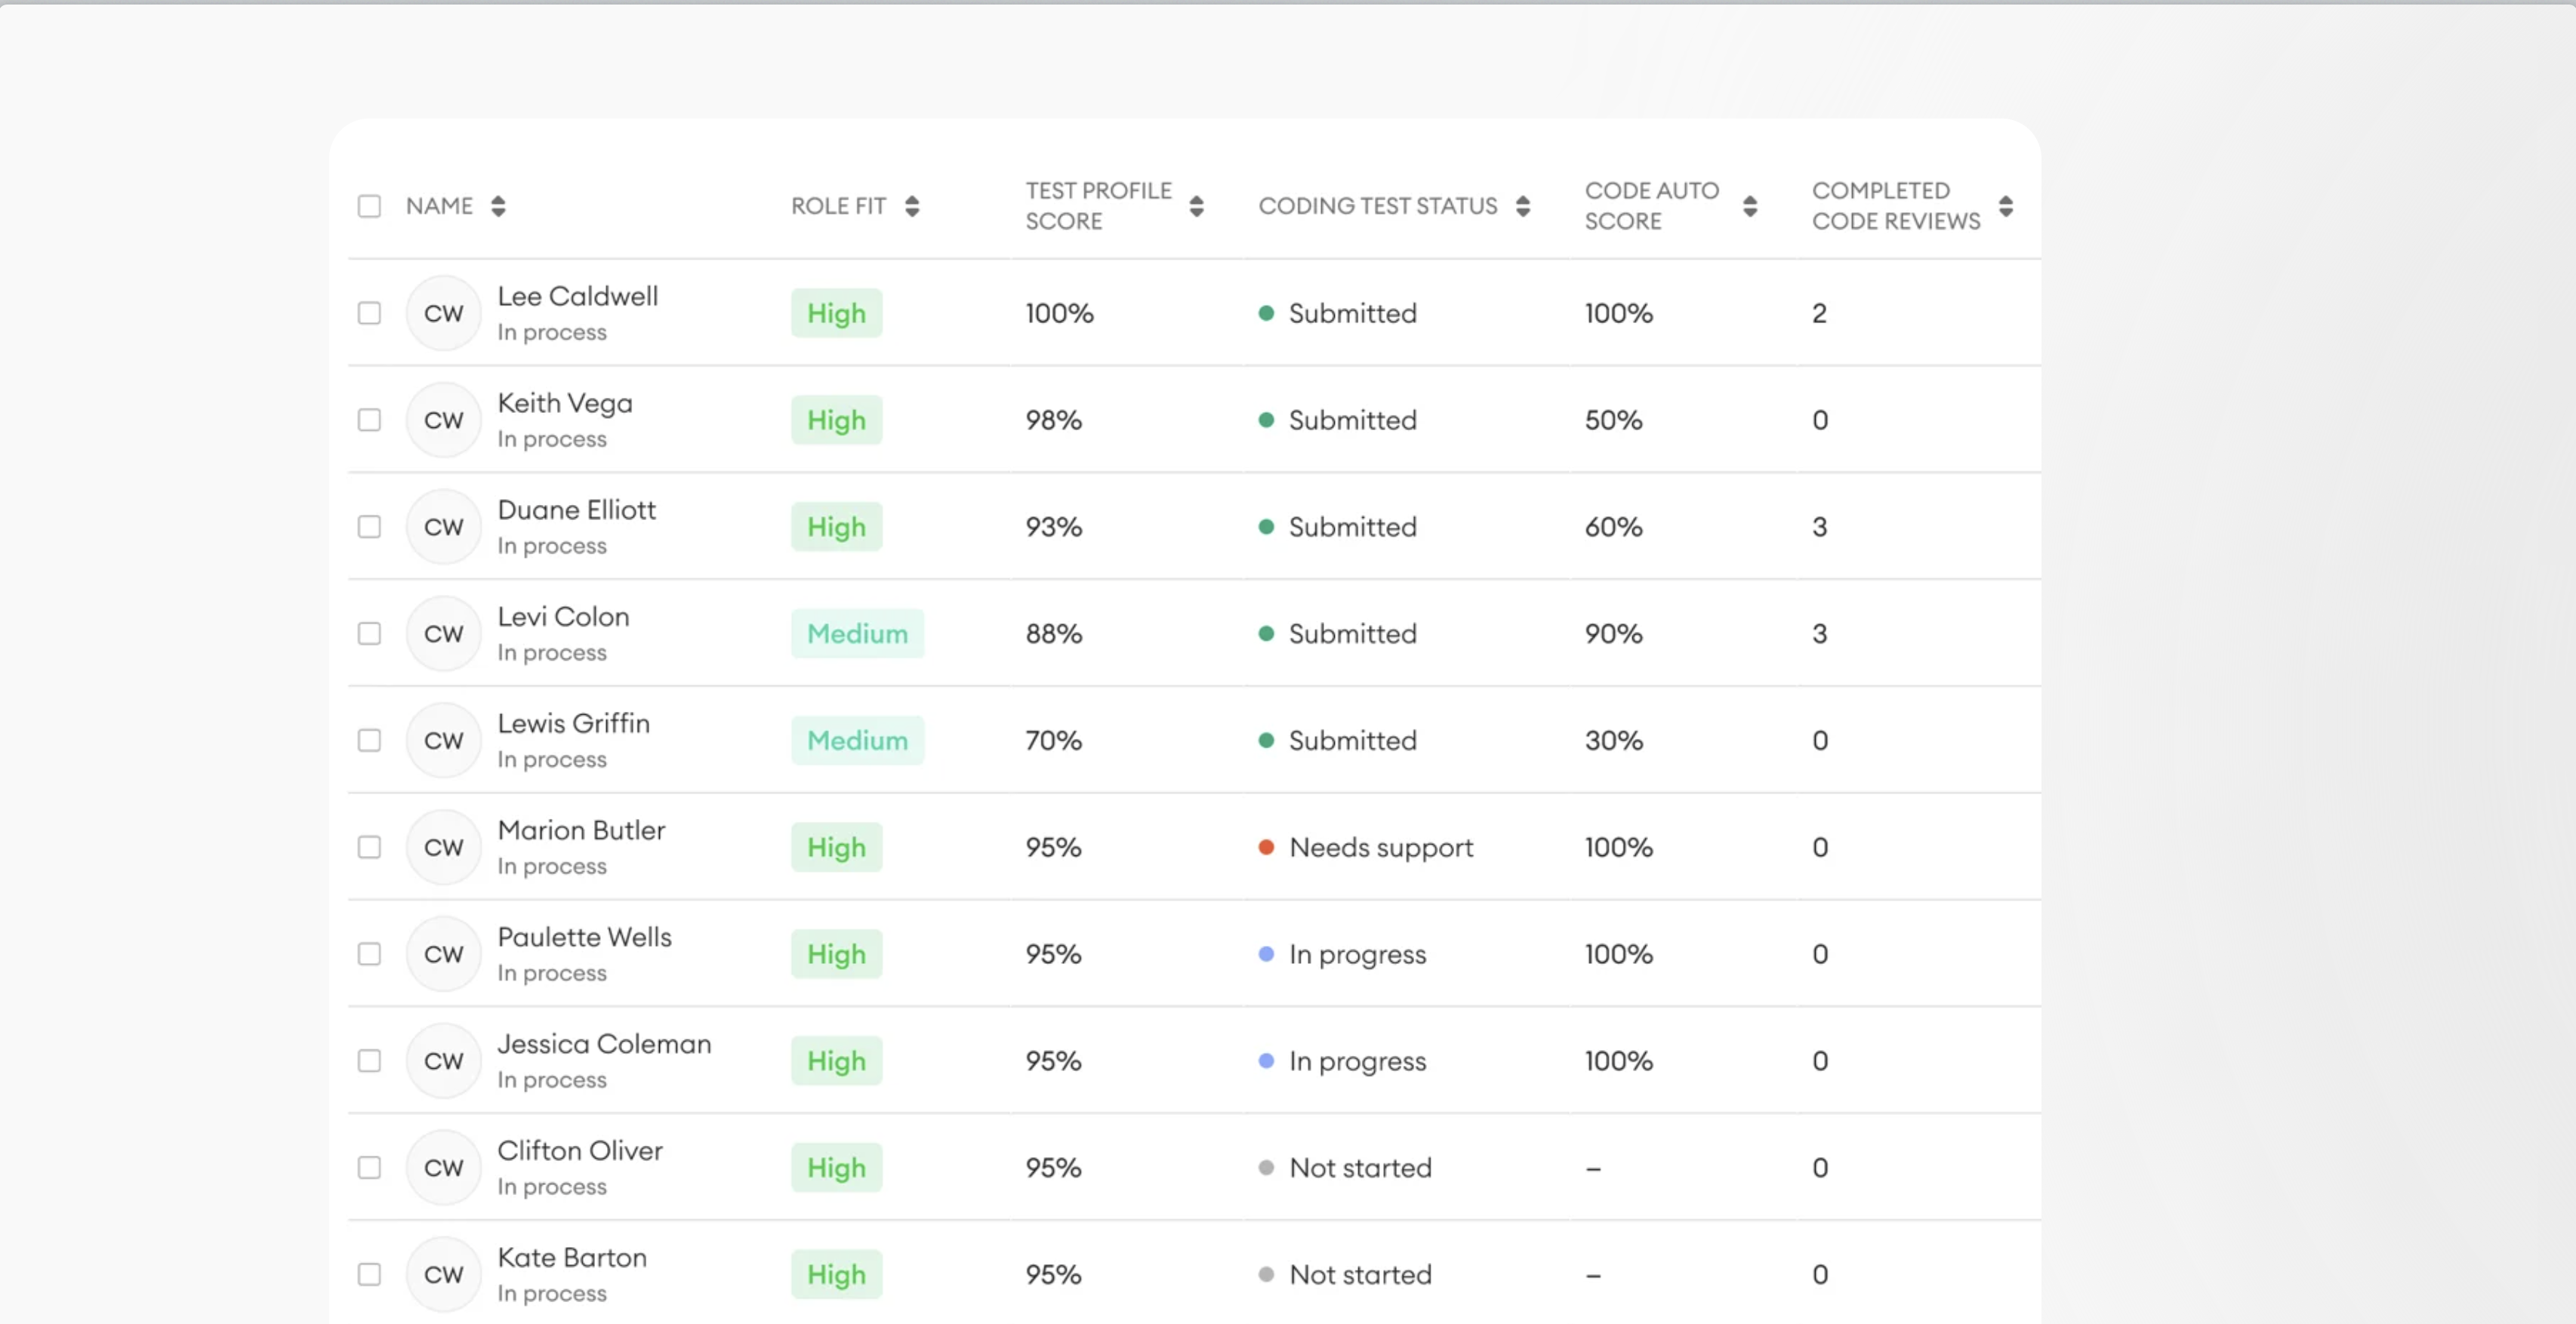Open candidate name Duane Elliott
This screenshot has width=2576, height=1324.
576,510
